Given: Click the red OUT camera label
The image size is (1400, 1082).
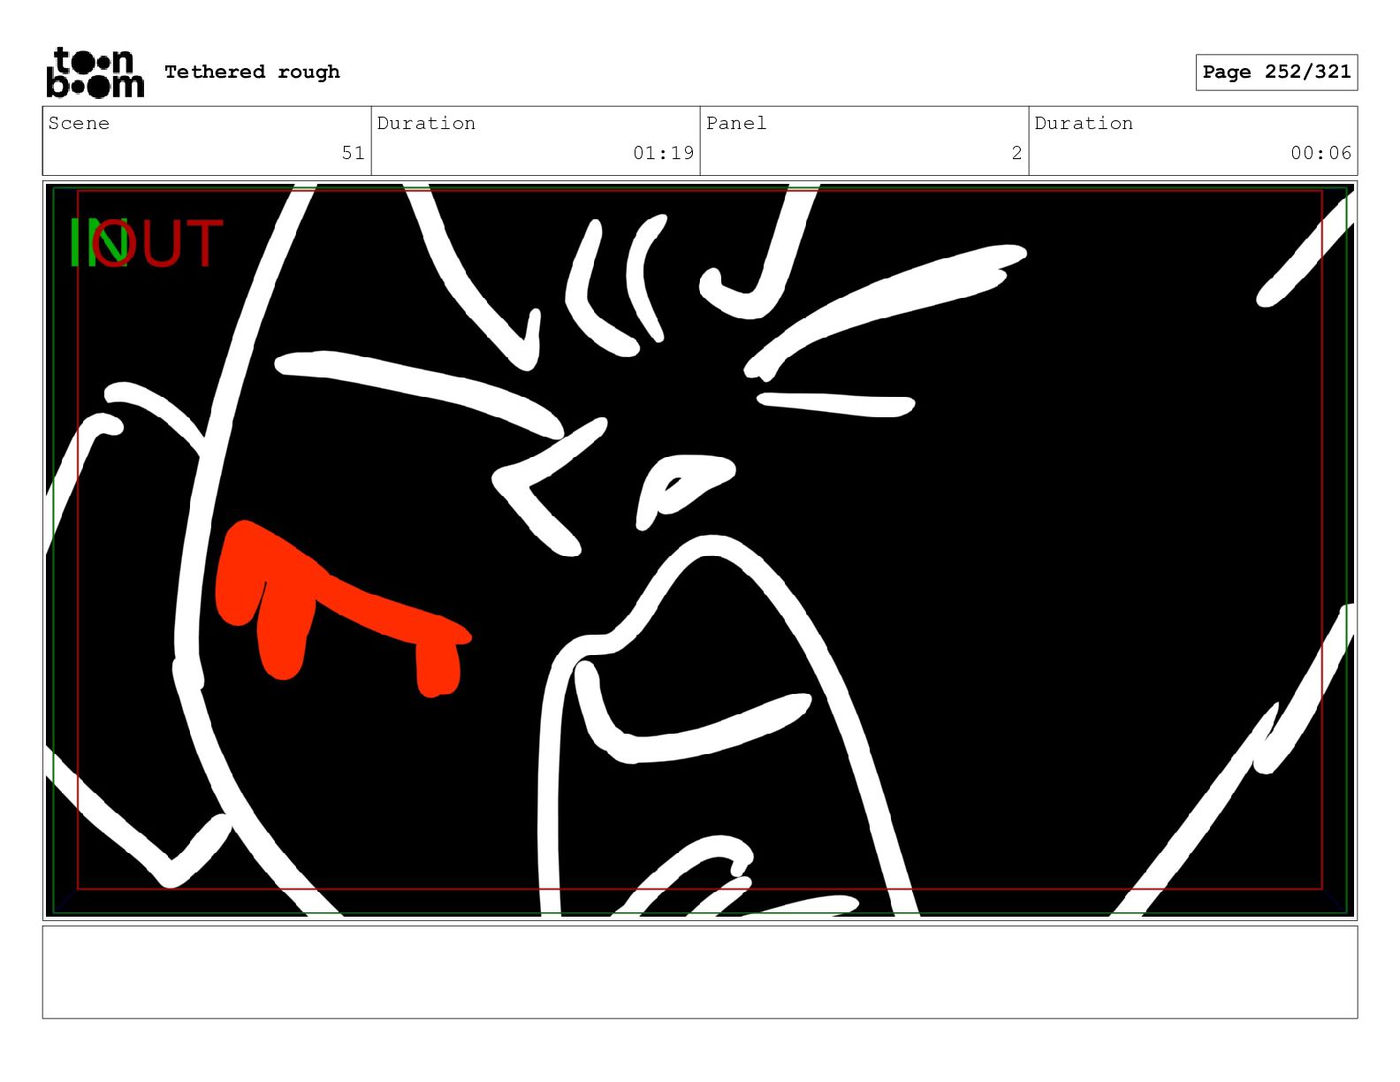Looking at the screenshot, I should click(157, 242).
